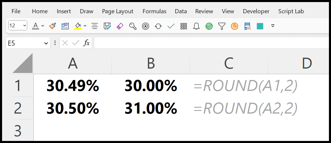Expand the font color arrow
This screenshot has height=143, width=331.
tap(43, 26)
